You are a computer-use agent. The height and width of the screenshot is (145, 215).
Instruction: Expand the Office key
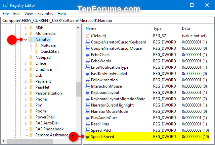pyautogui.click(x=26, y=64)
